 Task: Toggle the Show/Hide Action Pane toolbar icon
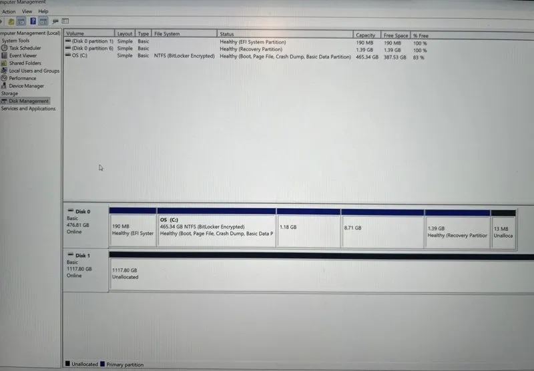[x=43, y=21]
